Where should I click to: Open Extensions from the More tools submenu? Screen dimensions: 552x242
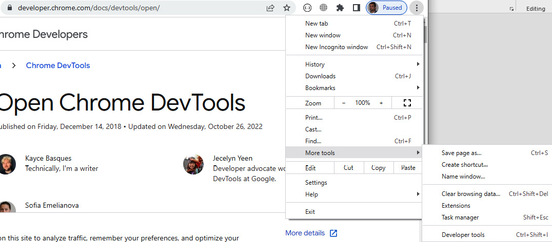(x=487, y=206)
